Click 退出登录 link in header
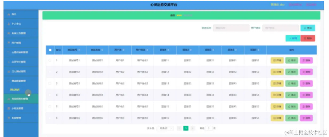Viewport: 329px width, 137px height. 311,5
